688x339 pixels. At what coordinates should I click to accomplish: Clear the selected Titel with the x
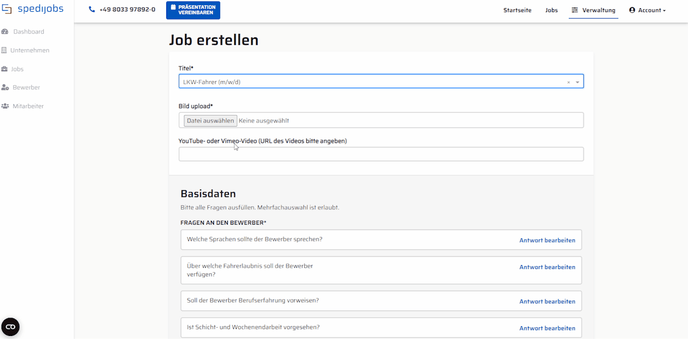point(568,82)
